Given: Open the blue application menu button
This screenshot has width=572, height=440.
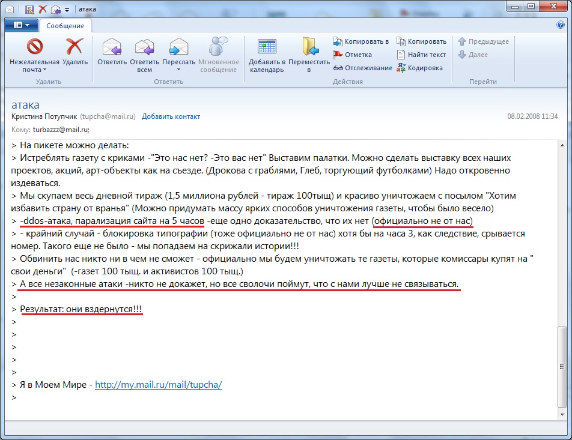Looking at the screenshot, I should 21,25.
